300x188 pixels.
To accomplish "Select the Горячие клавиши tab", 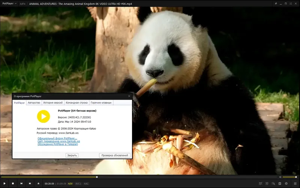I will tap(101, 103).
